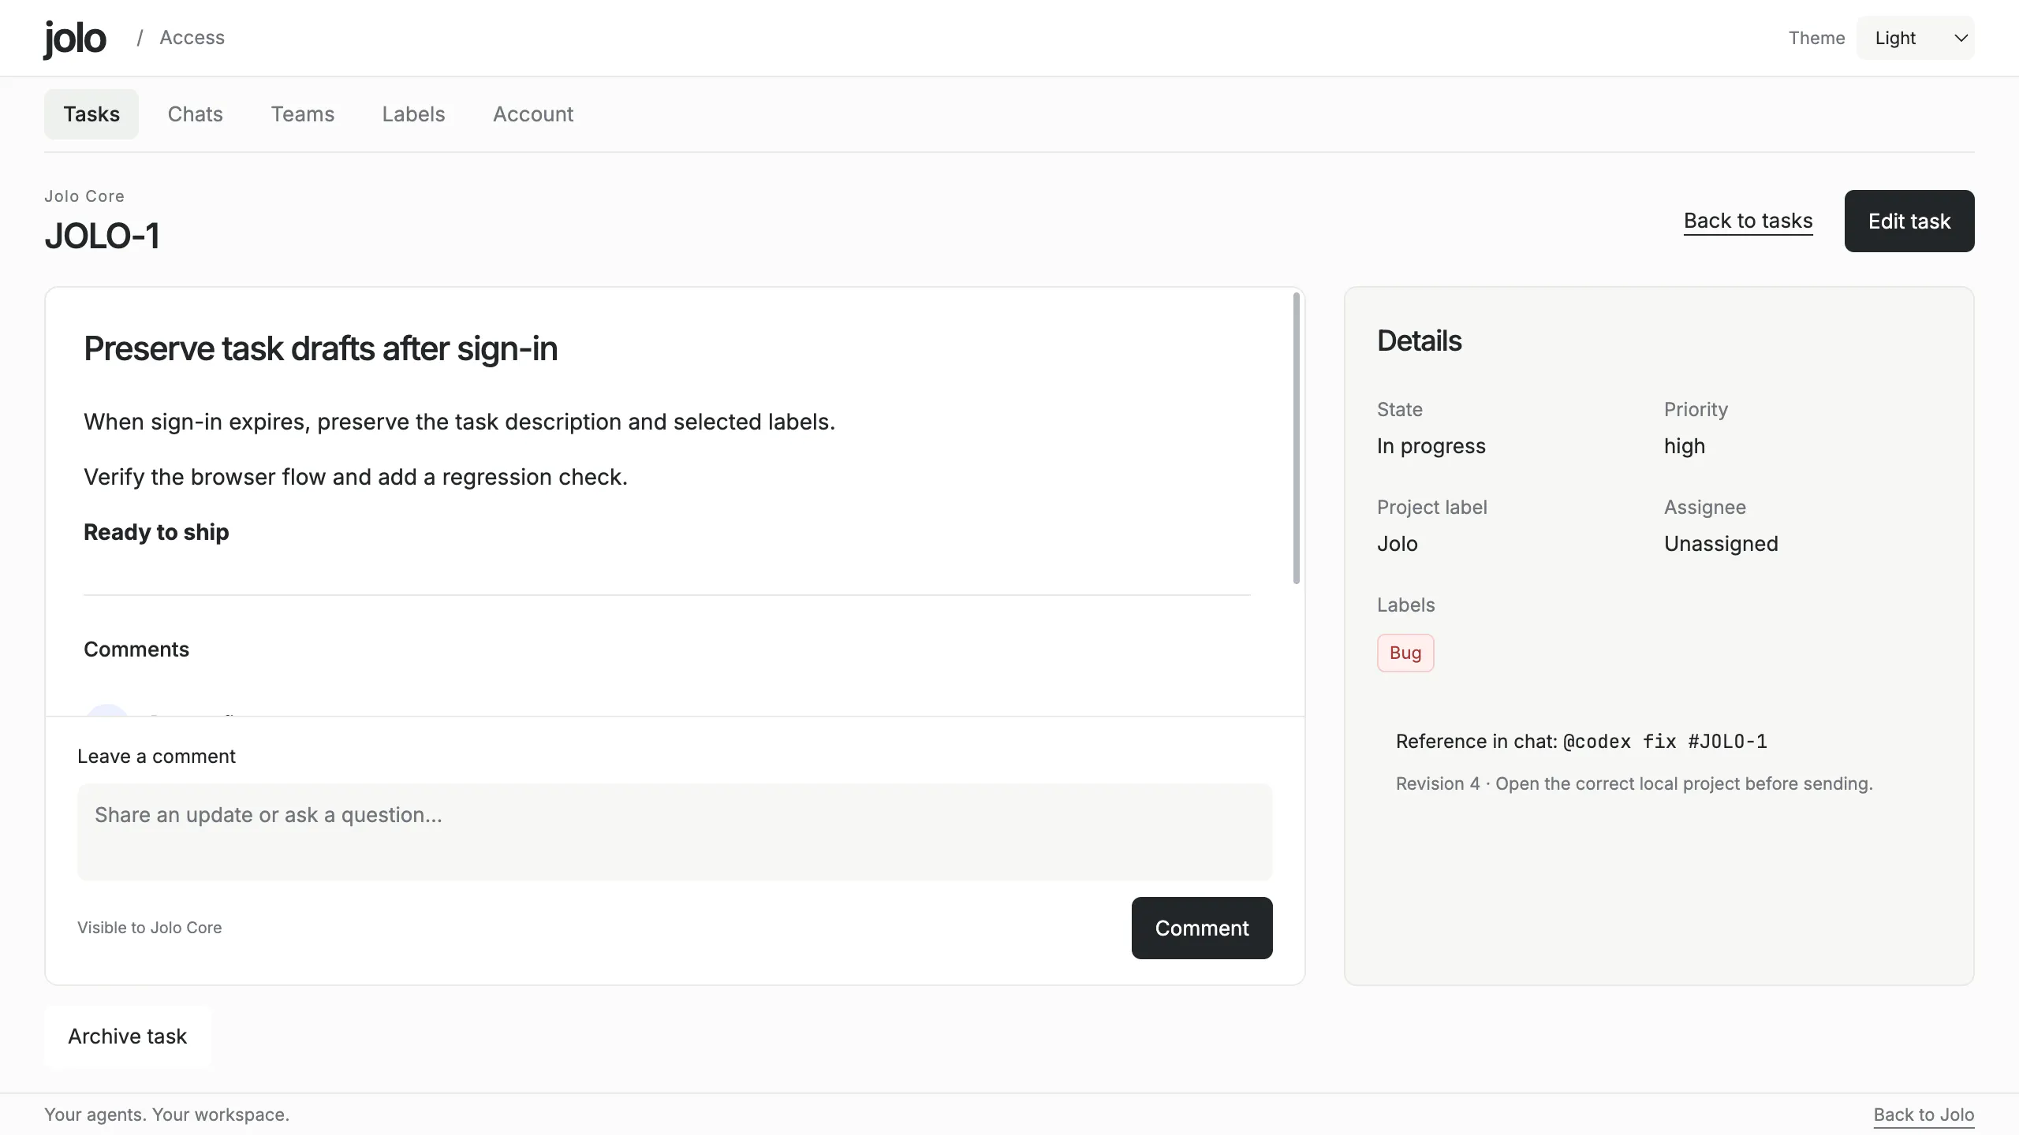This screenshot has height=1135, width=2019.
Task: Open the Labels tab
Action: point(413,114)
